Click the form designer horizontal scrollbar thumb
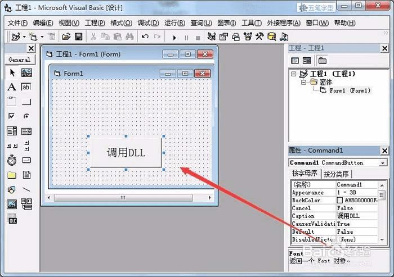 [123, 198]
